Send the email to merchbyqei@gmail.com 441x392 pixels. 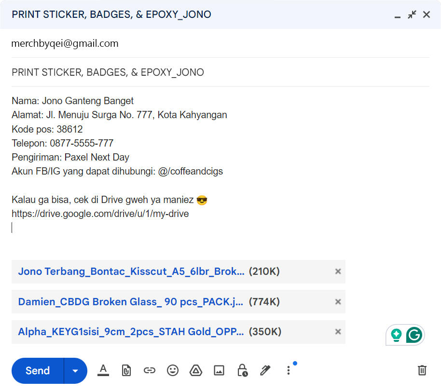tap(37, 370)
